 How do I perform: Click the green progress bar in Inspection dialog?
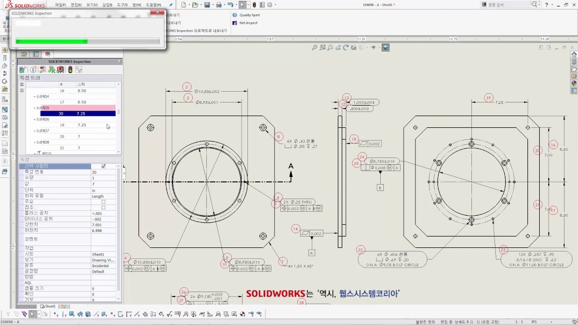pos(51,42)
